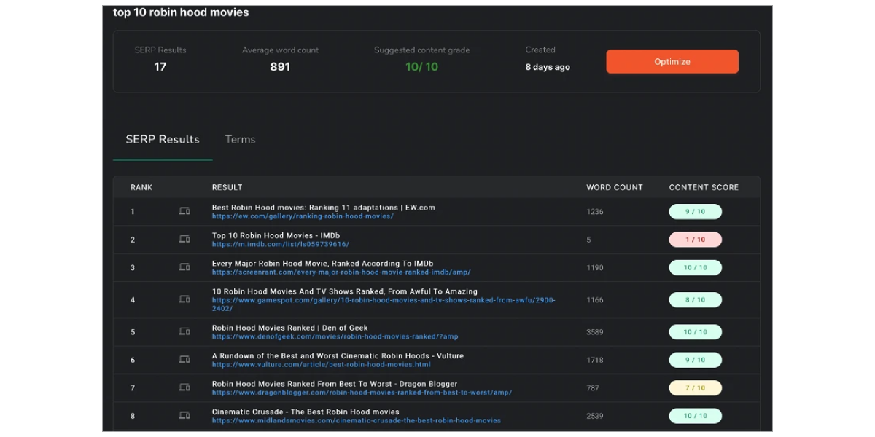The width and height of the screenshot is (875, 437).
Task: Click the yellow 7 / 10 content score badge
Action: (695, 388)
